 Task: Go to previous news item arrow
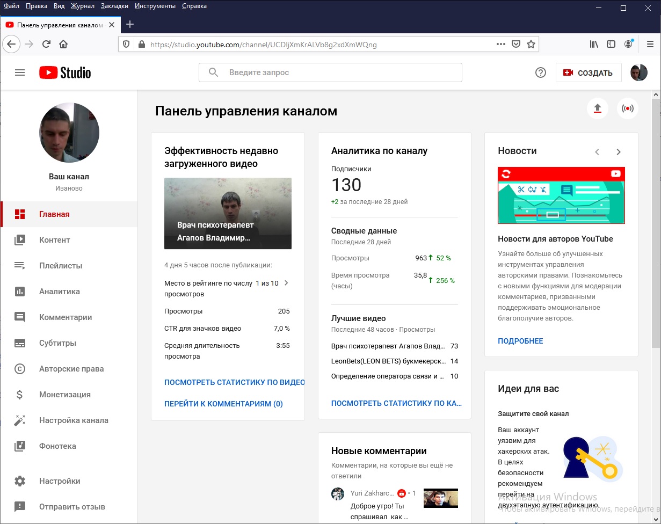pyautogui.click(x=597, y=152)
